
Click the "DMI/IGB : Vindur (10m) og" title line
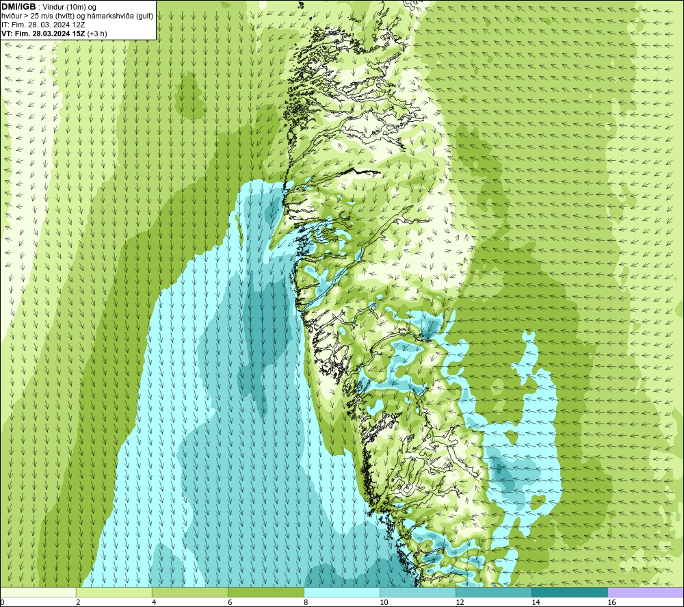click(49, 7)
